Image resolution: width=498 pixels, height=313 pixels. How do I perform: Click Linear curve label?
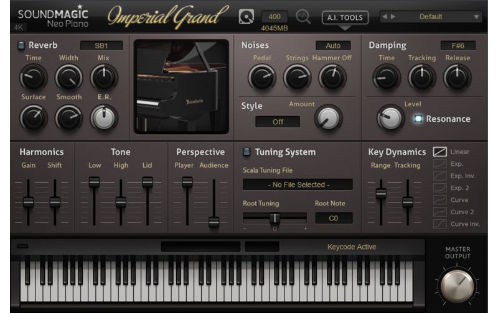point(459,152)
